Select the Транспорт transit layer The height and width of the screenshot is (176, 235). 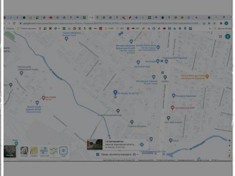click(x=44, y=151)
